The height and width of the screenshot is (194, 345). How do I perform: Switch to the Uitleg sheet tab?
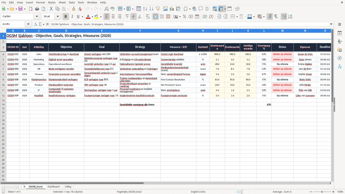click(x=68, y=187)
